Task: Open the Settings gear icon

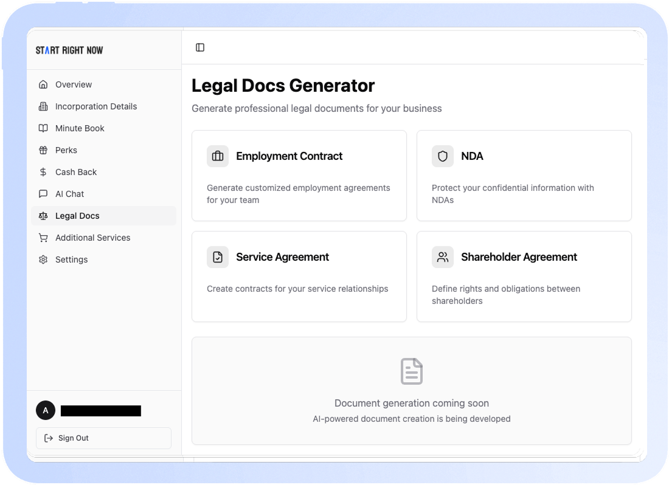Action: tap(43, 260)
